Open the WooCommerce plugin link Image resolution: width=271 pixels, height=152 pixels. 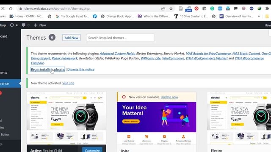click(173, 58)
